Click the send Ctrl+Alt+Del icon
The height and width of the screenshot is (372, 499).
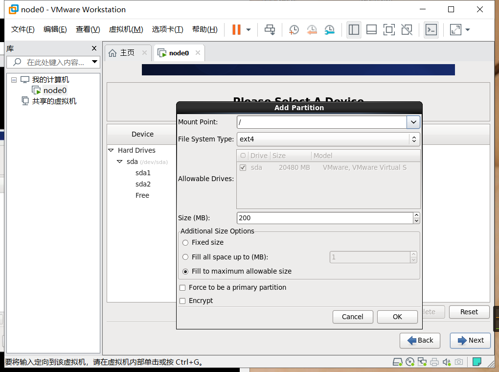(x=270, y=30)
